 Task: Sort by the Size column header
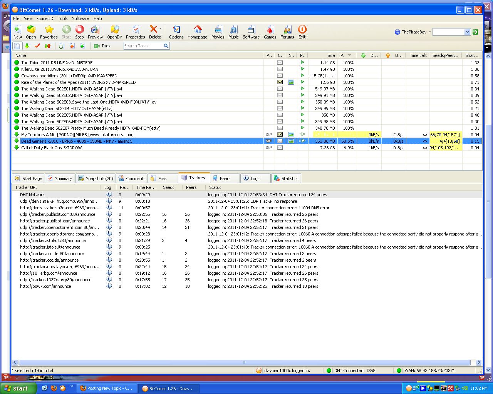323,55
